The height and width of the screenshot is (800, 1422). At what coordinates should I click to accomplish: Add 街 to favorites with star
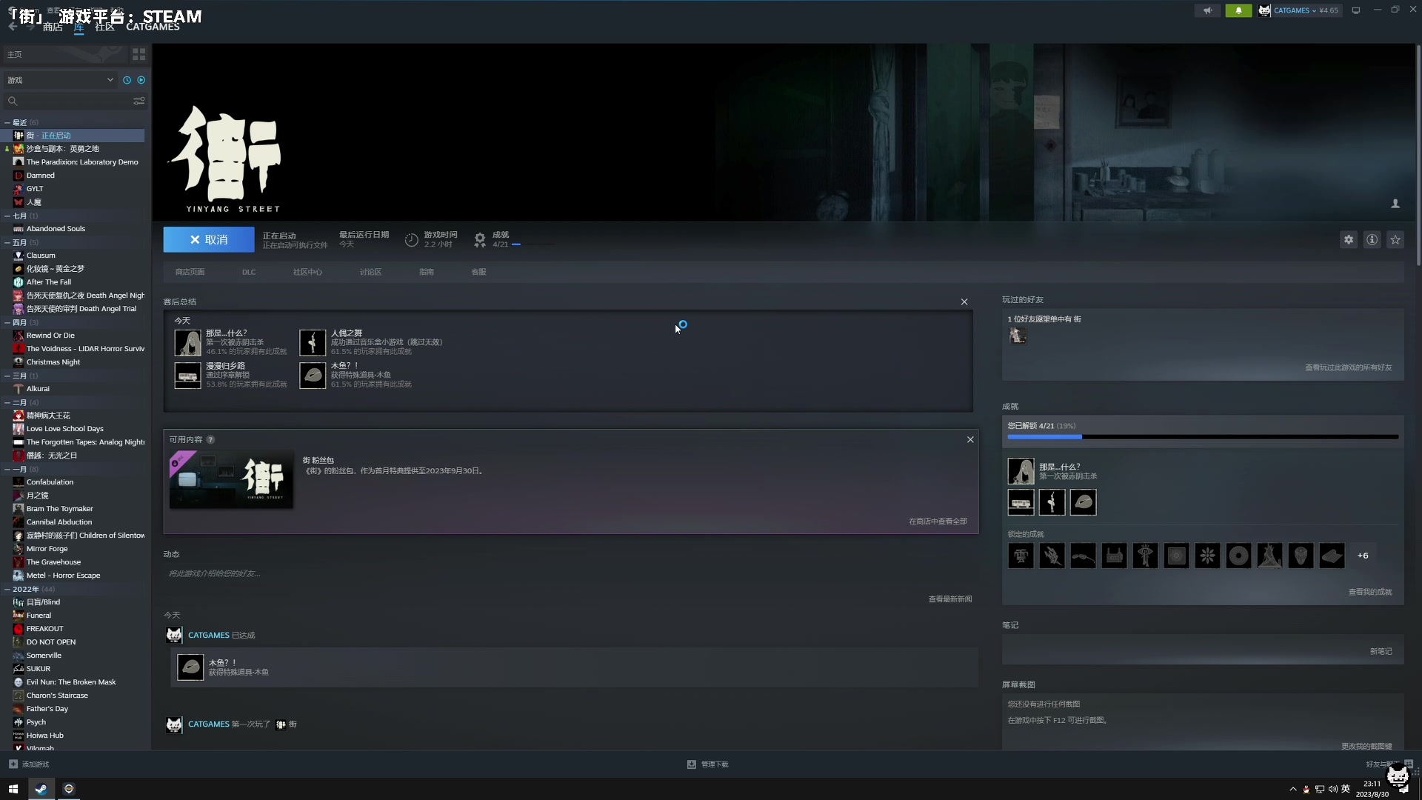(x=1395, y=239)
